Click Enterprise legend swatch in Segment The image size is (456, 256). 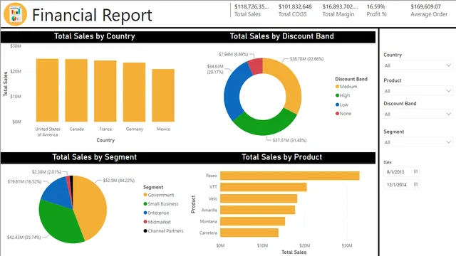click(145, 213)
